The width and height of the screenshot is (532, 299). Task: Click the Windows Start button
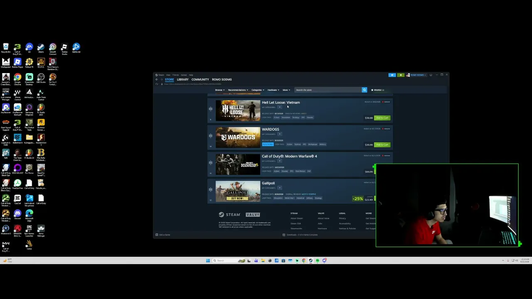(x=208, y=261)
